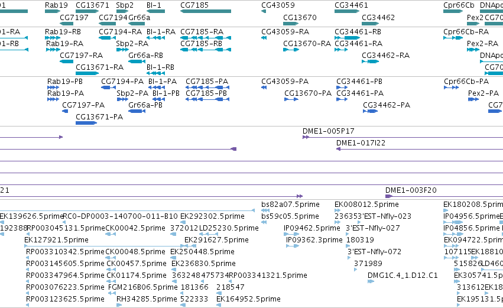This screenshot has height=308, width=503.
Task: Click the CG13671 gene glyph
Action: point(87,11)
